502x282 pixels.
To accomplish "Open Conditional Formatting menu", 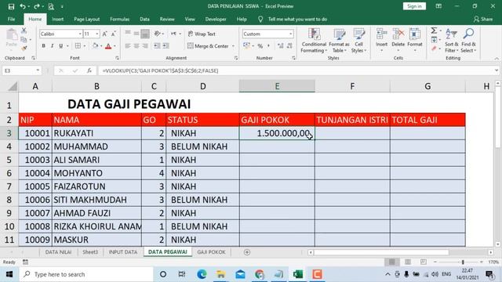I will pos(314,41).
